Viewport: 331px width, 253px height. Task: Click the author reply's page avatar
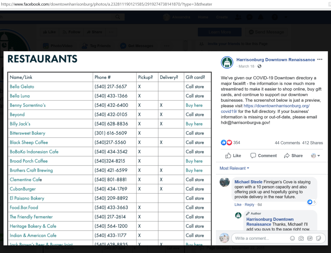pyautogui.click(x=238, y=215)
